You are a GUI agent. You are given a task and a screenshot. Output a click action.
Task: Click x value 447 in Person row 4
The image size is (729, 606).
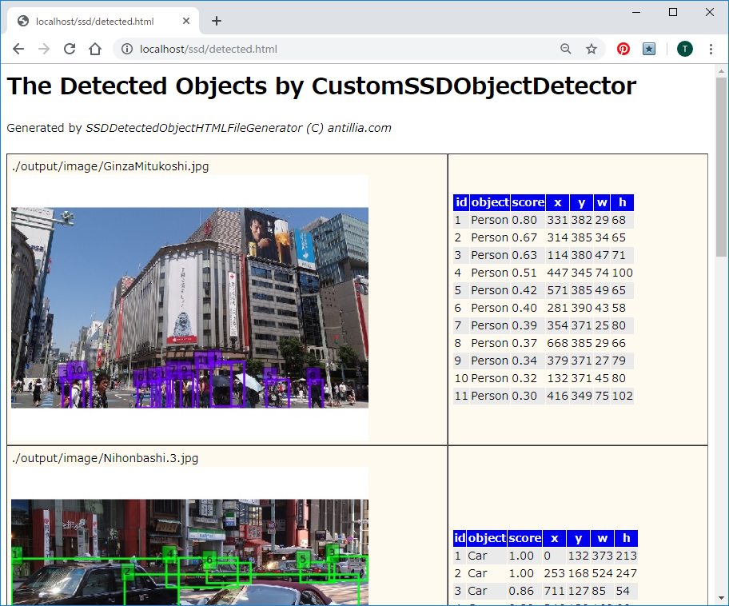(557, 273)
